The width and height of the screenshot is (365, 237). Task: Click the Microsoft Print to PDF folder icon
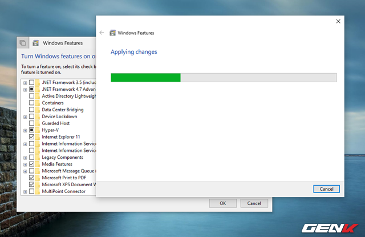pyautogui.click(x=38, y=178)
